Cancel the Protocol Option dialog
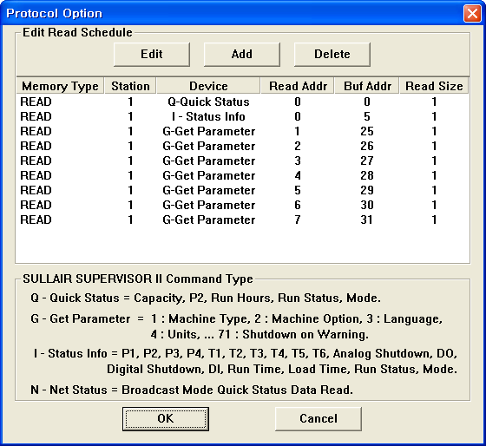This screenshot has height=446, width=486. click(319, 419)
